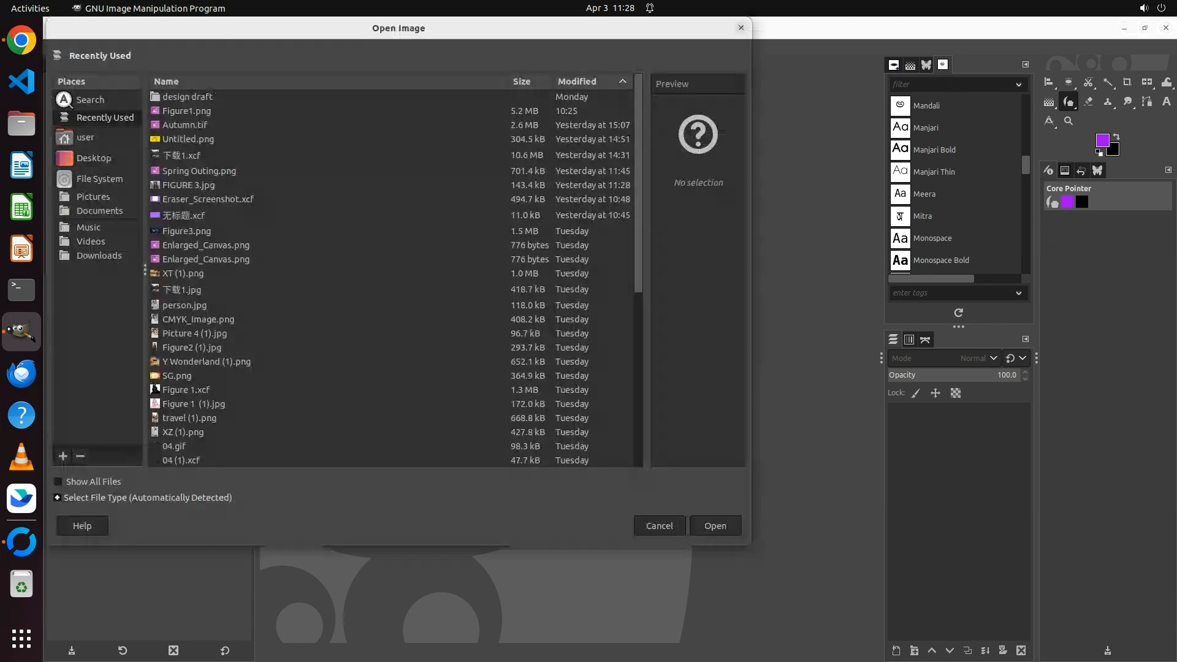Switch to the Channels tab

(909, 340)
